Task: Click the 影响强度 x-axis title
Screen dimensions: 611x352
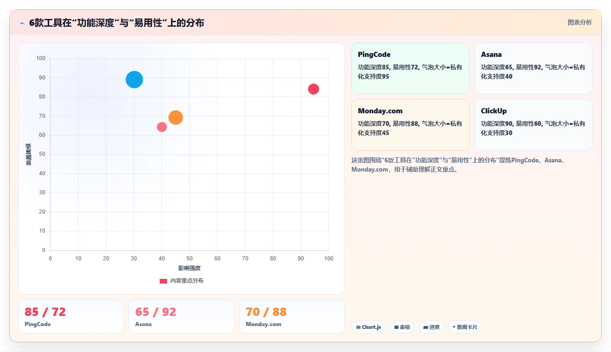Action: (189, 268)
